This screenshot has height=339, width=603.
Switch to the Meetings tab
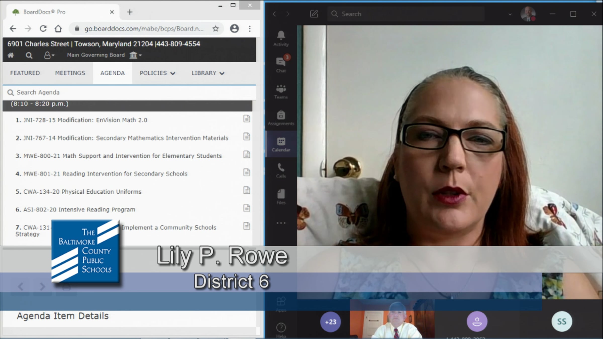[x=70, y=73]
